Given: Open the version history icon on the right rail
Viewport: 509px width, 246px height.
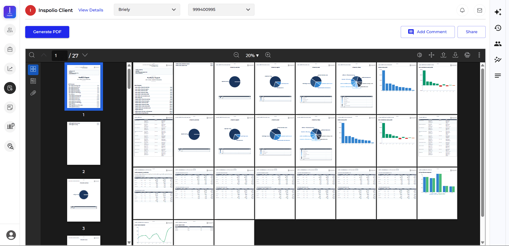Looking at the screenshot, I should pos(498,28).
